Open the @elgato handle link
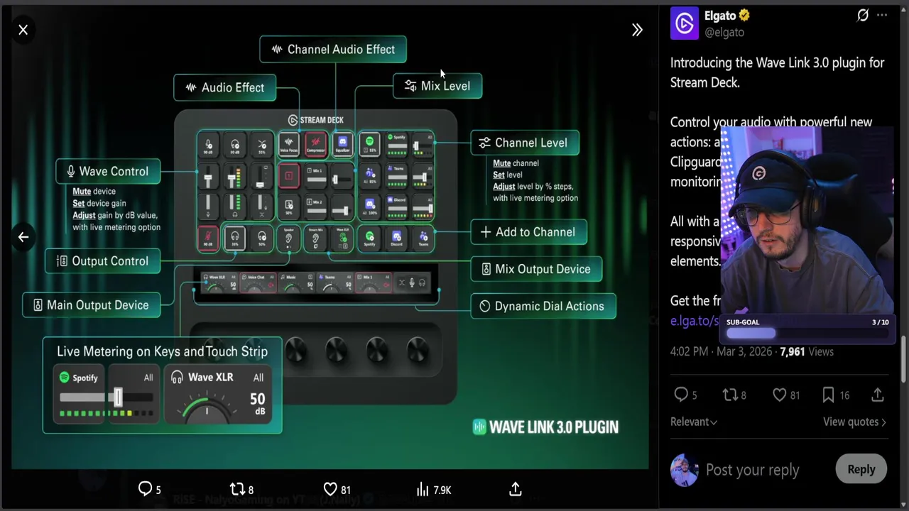 coord(724,32)
